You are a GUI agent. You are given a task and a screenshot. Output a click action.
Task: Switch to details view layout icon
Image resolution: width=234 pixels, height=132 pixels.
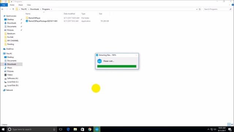click(229, 125)
